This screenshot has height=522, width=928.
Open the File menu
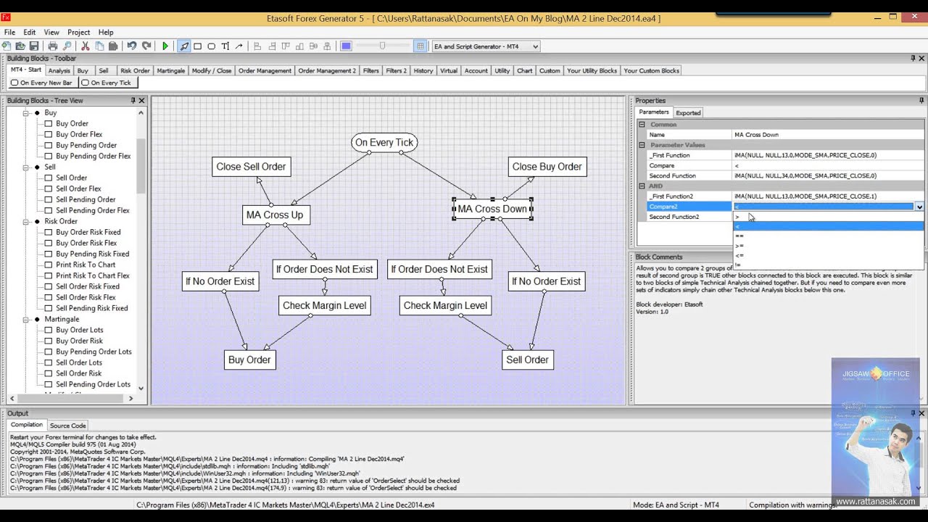tap(9, 33)
